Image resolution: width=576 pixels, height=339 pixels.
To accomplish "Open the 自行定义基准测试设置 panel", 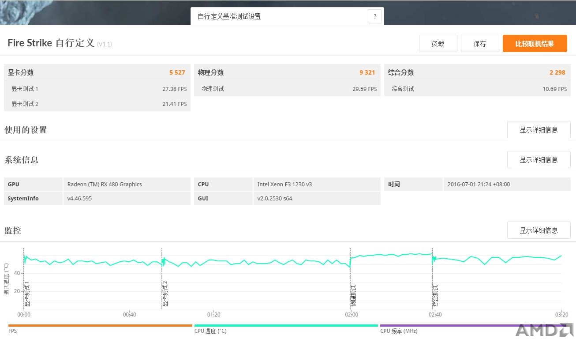I will click(x=287, y=16).
